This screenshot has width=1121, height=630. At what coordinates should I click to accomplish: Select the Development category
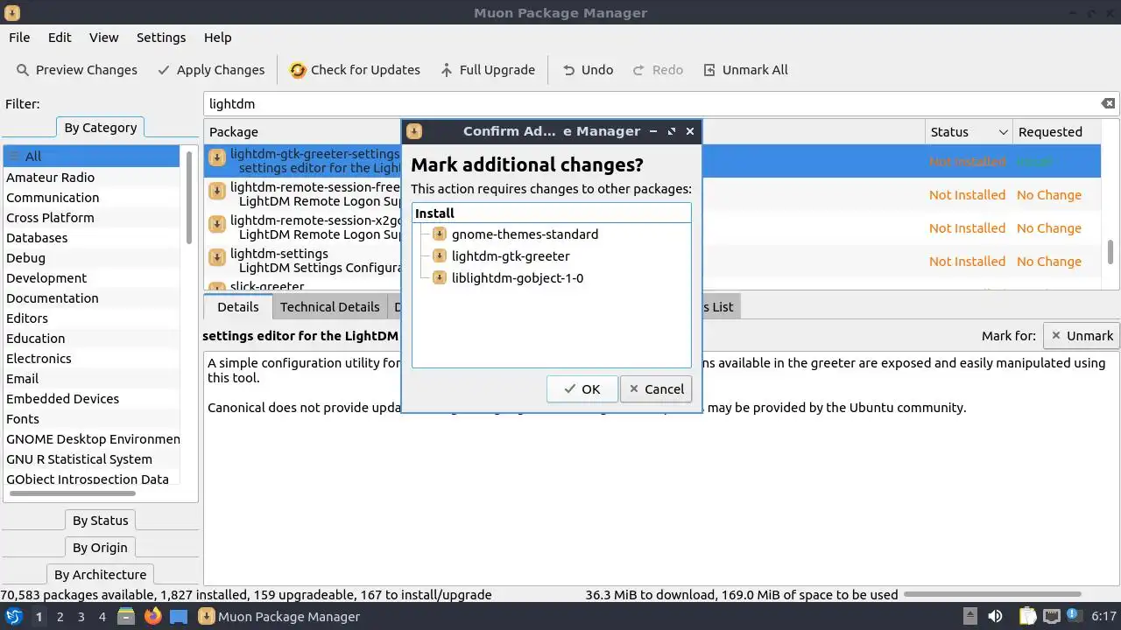tap(91, 278)
